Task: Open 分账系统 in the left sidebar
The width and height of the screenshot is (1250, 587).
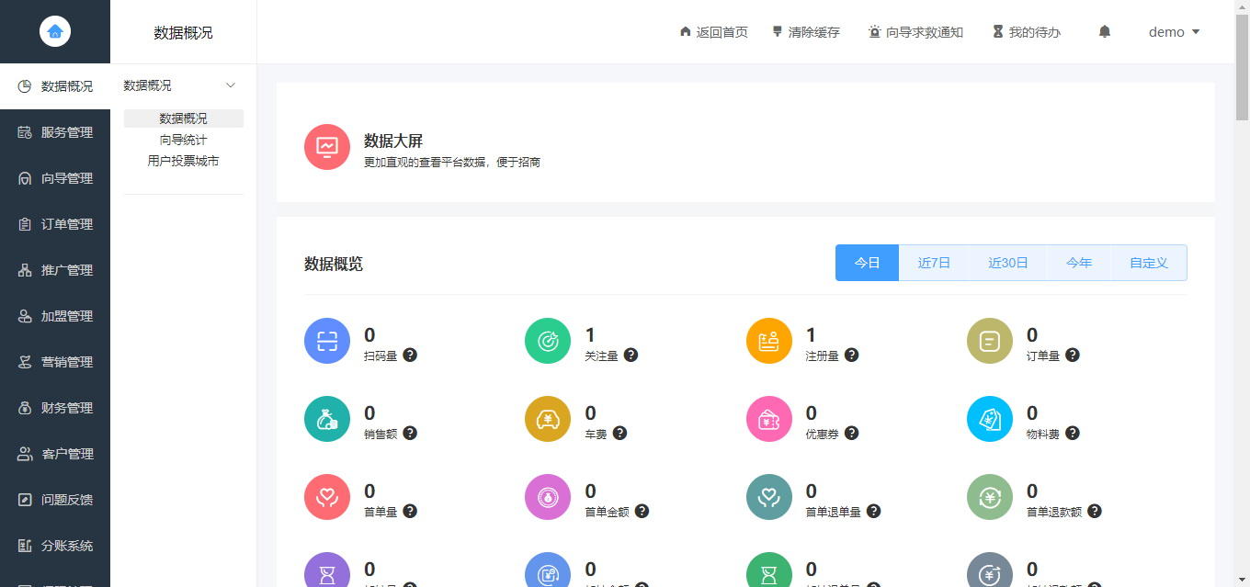Action: (55, 546)
